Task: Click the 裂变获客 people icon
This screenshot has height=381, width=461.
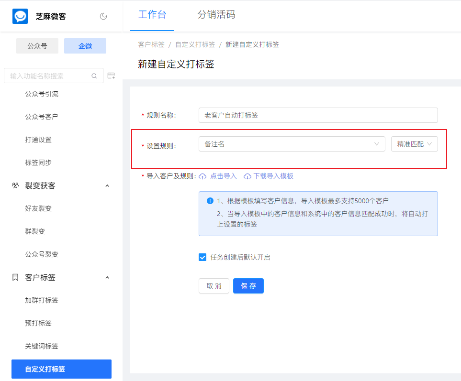Action: click(x=15, y=185)
